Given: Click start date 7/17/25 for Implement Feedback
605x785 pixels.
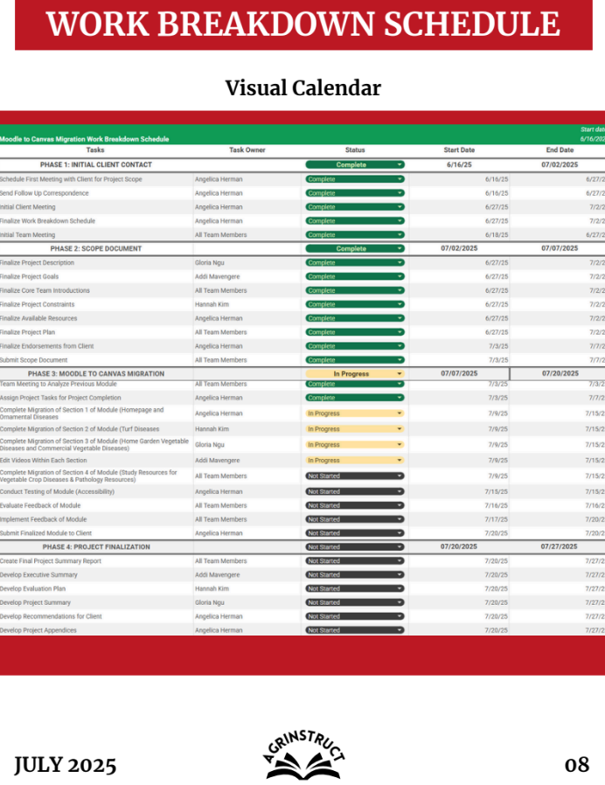Looking at the screenshot, I should 496,519.
